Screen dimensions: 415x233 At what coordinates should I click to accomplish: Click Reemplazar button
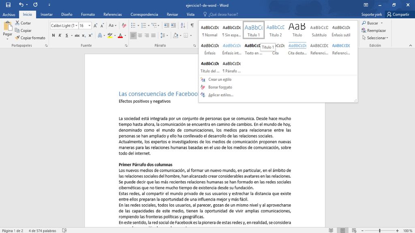coord(374,30)
